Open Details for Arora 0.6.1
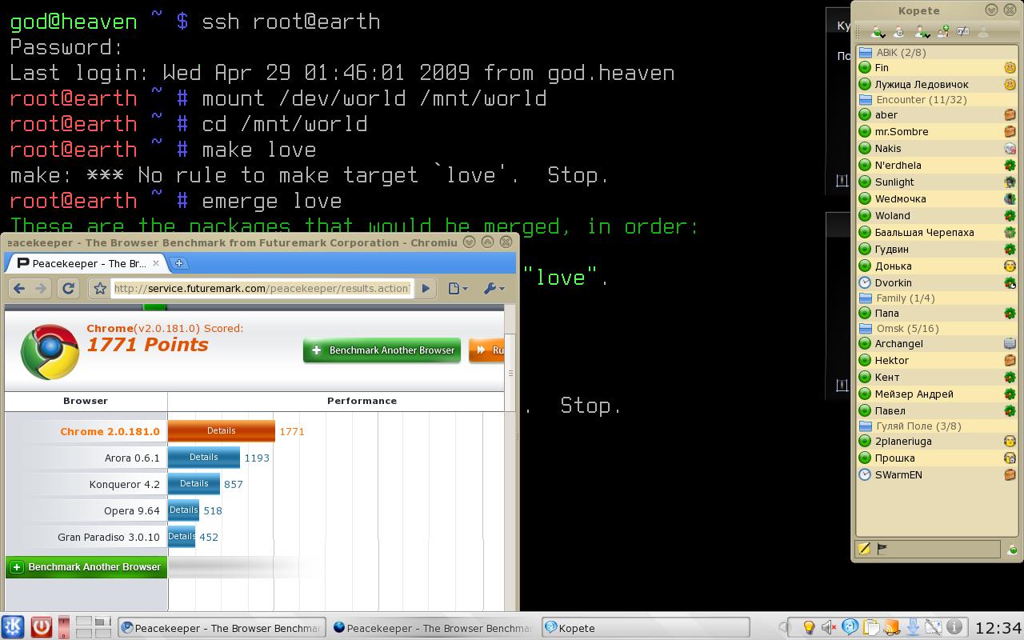 coord(204,457)
